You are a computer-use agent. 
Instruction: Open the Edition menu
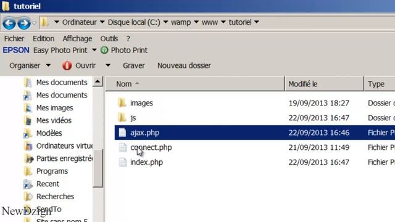coord(44,38)
